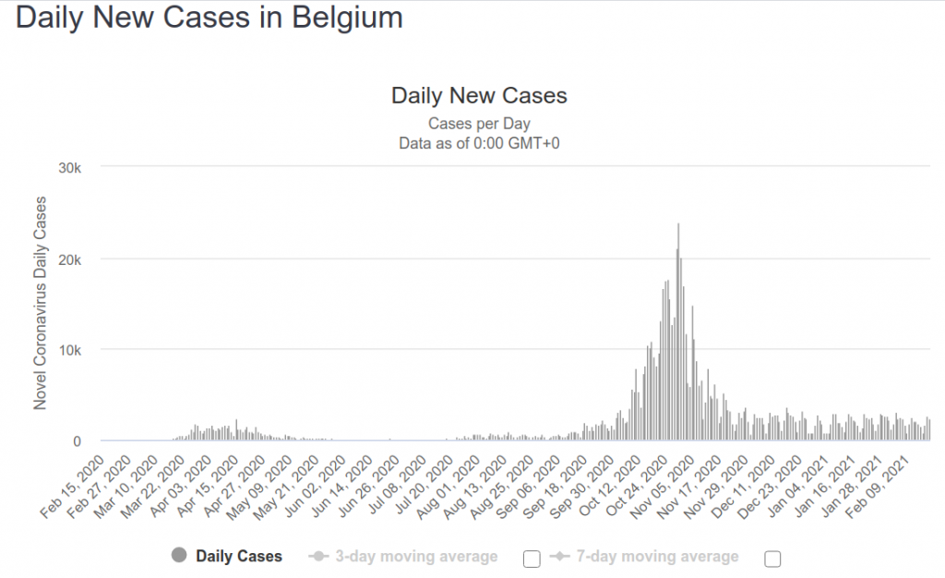The image size is (945, 578).
Task: Toggle the Daily Cases legend label
Action: [x=239, y=556]
